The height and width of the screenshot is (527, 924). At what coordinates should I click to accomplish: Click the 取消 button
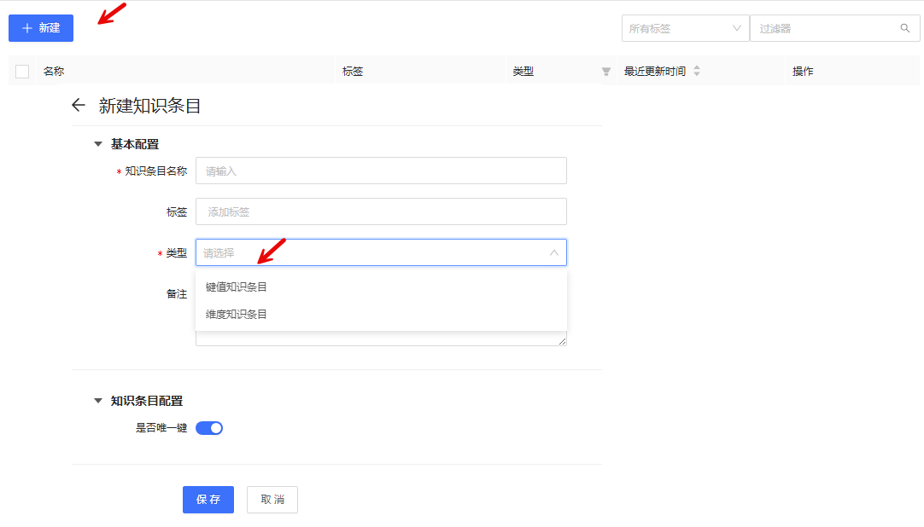point(272,500)
